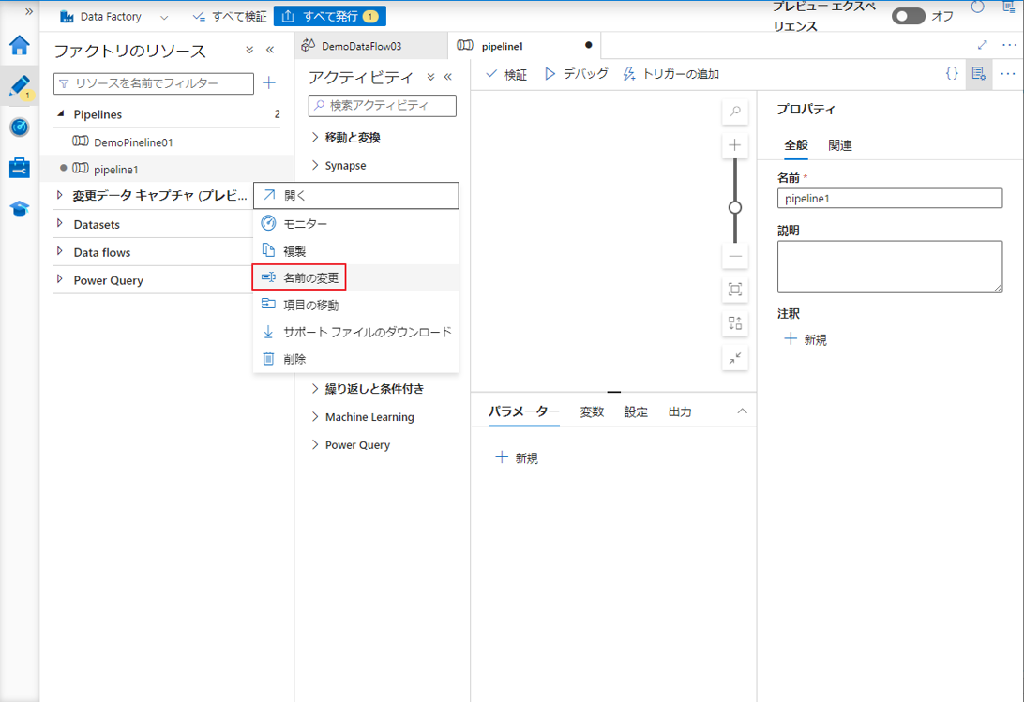Select the 変数 tab
The image size is (1024, 702).
pyautogui.click(x=592, y=411)
